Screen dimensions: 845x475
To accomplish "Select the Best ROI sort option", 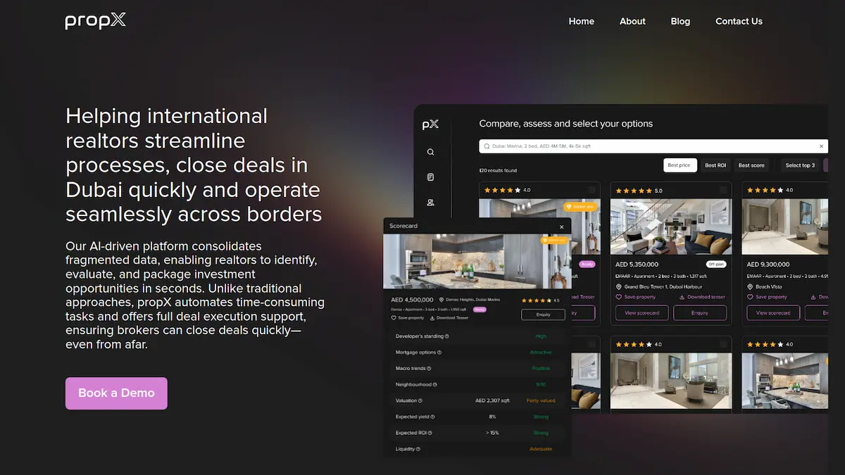I will tap(715, 165).
